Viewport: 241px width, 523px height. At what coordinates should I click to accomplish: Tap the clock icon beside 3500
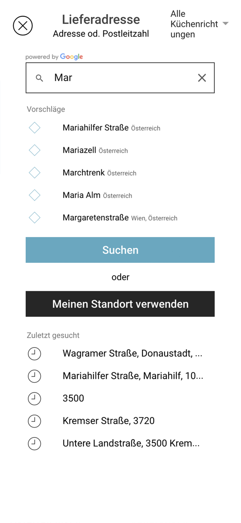coord(34,399)
